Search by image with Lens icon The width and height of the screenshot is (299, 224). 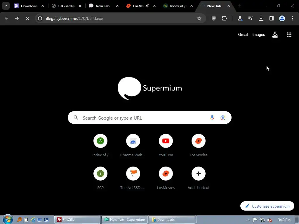(x=223, y=118)
